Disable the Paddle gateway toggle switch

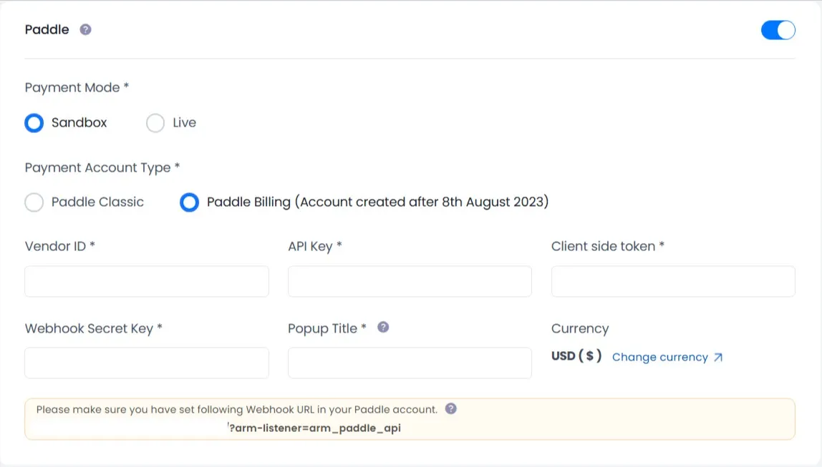tap(778, 30)
